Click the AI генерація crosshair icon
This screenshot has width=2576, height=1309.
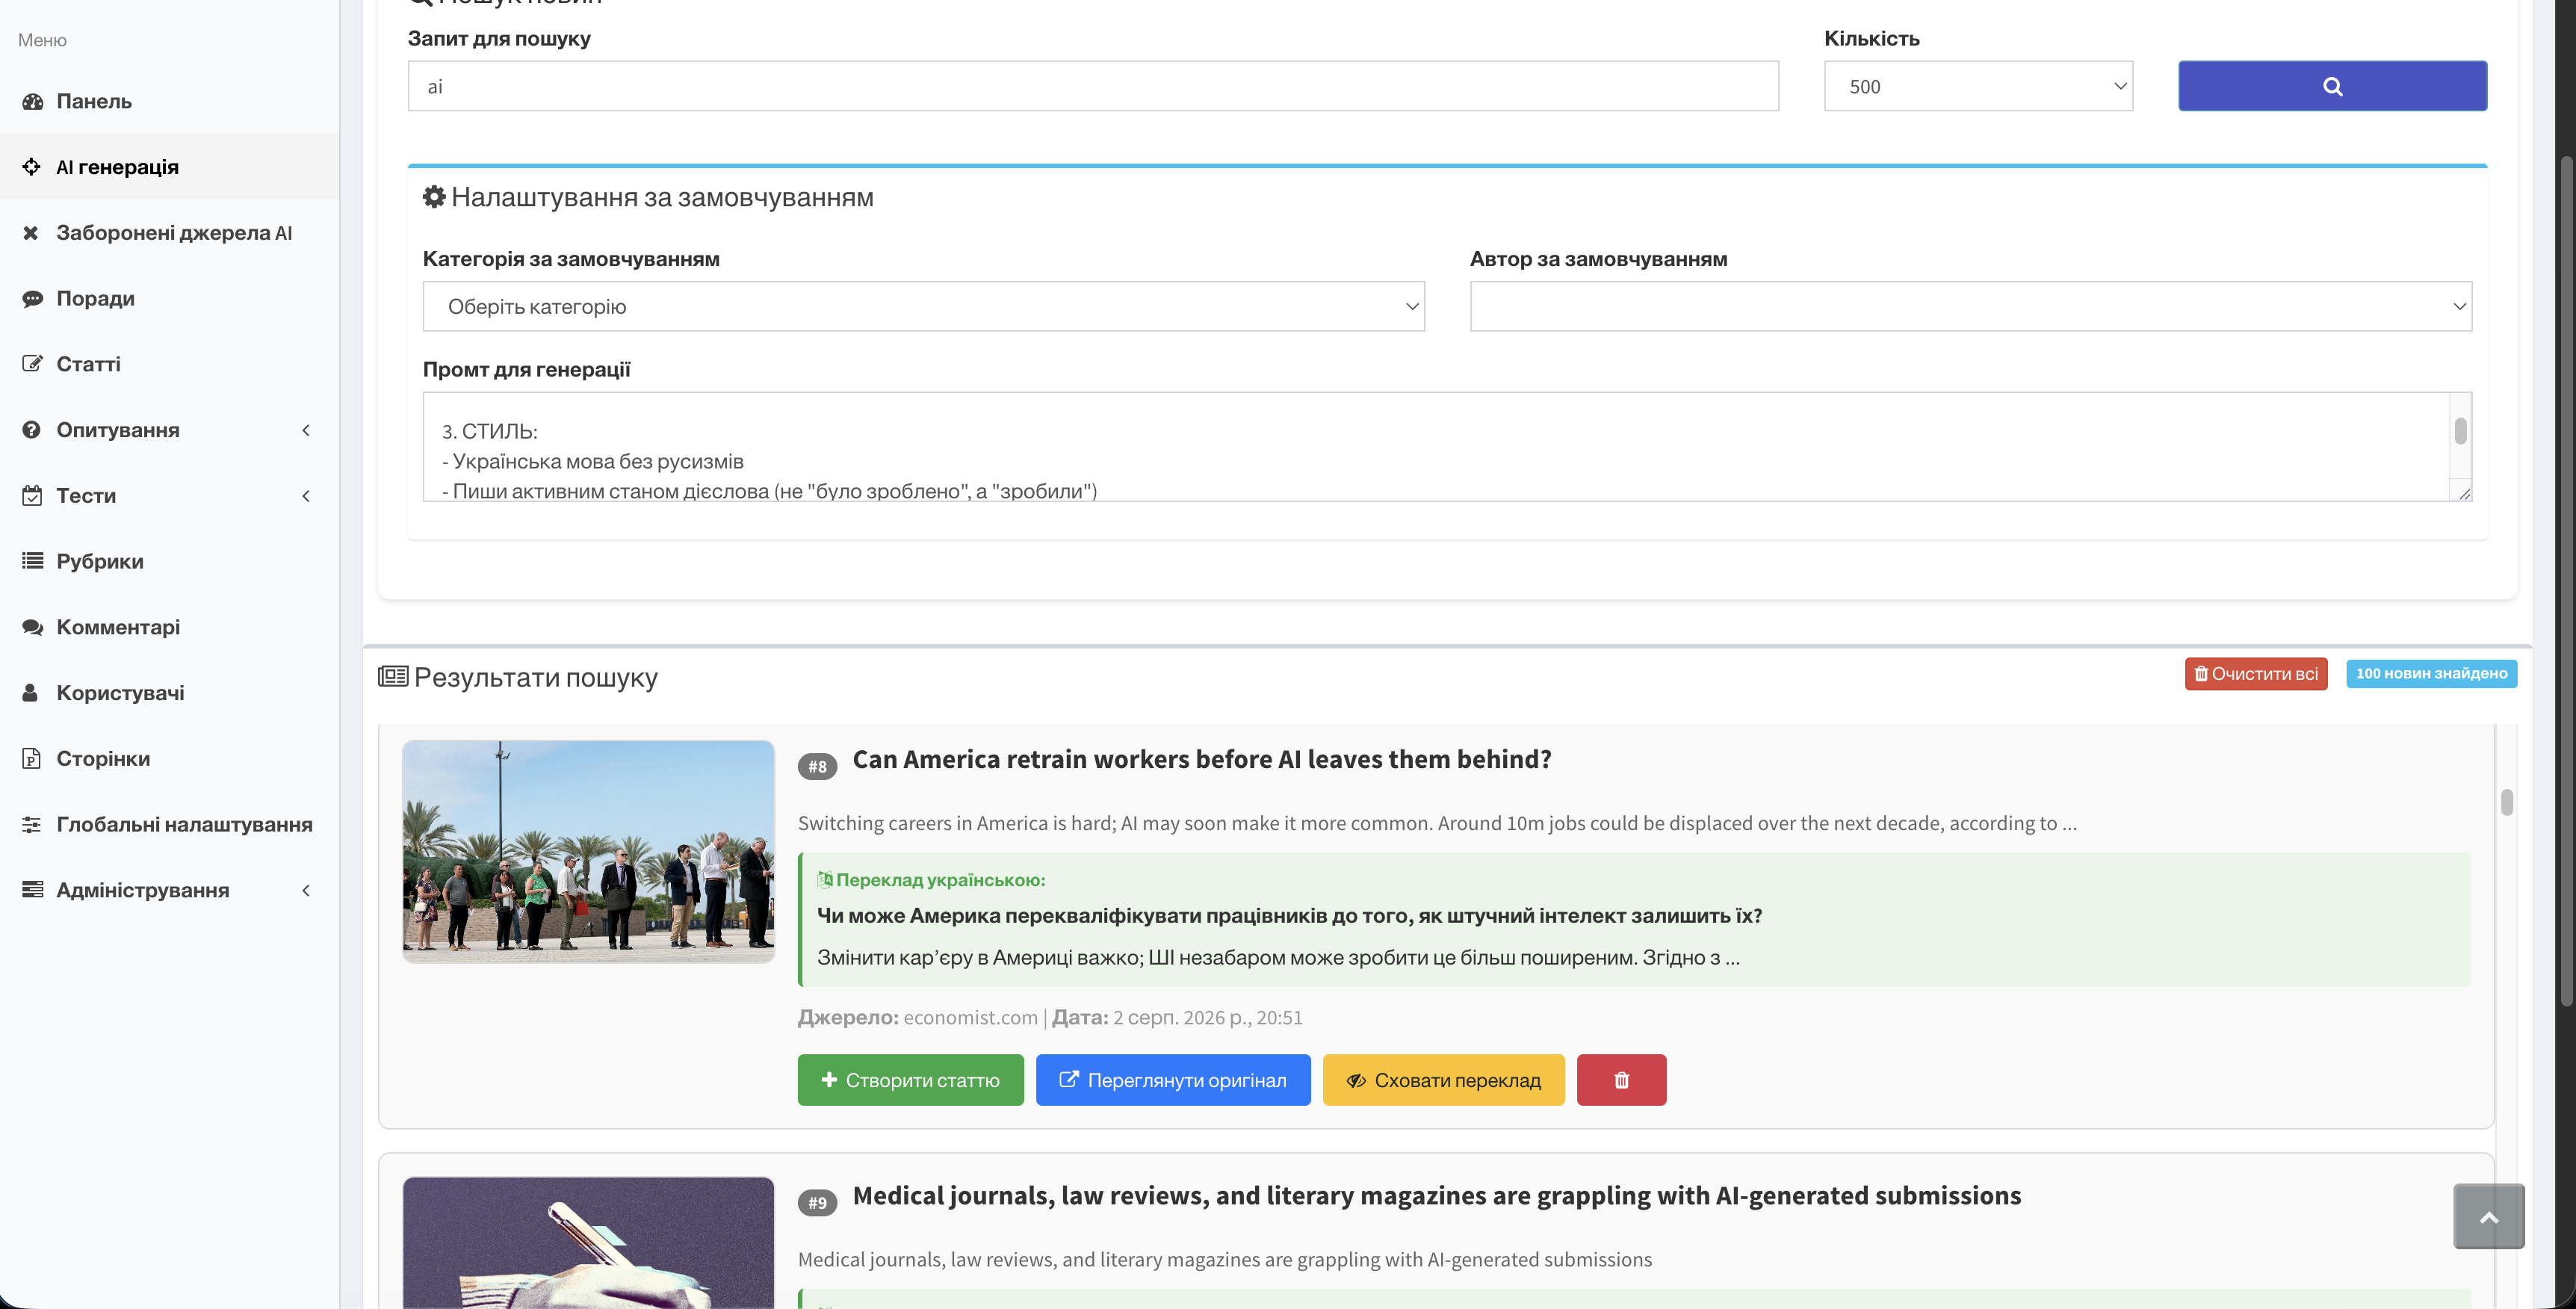point(32,167)
